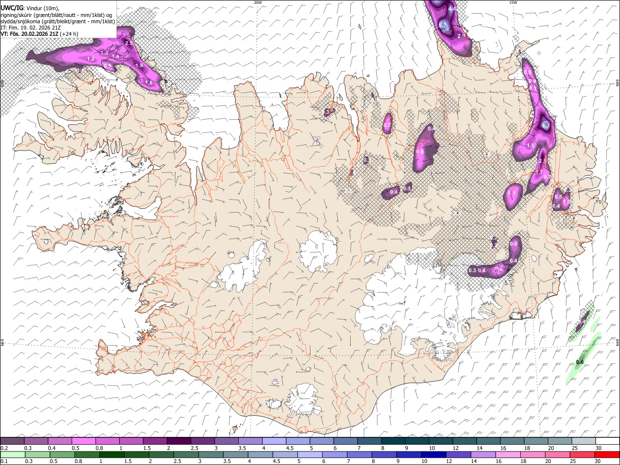Click the '(+24 h)' forecast offset text
Viewport: 620px width, 465px height.
[x=69, y=34]
